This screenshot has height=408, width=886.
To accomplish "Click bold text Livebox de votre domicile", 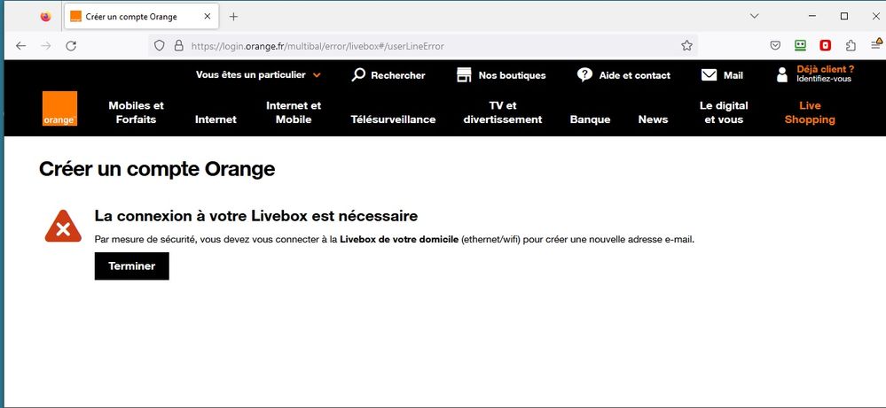I will click(x=399, y=240).
